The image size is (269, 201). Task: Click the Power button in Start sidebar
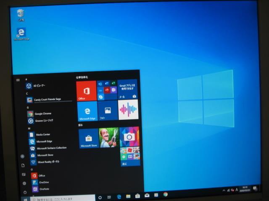tap(25, 192)
